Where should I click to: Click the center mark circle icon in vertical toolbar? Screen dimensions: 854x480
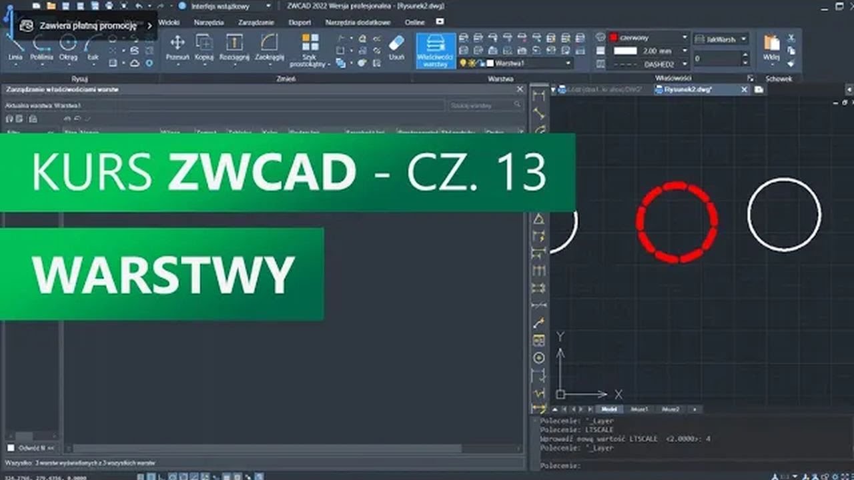[x=539, y=358]
